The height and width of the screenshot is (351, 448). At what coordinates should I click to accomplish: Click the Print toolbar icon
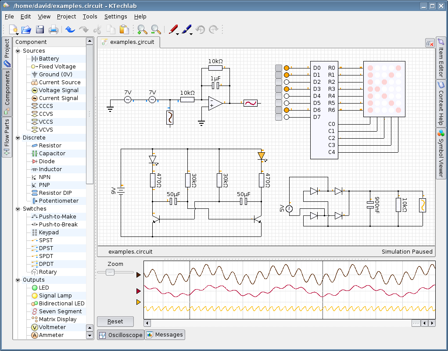(x=53, y=30)
